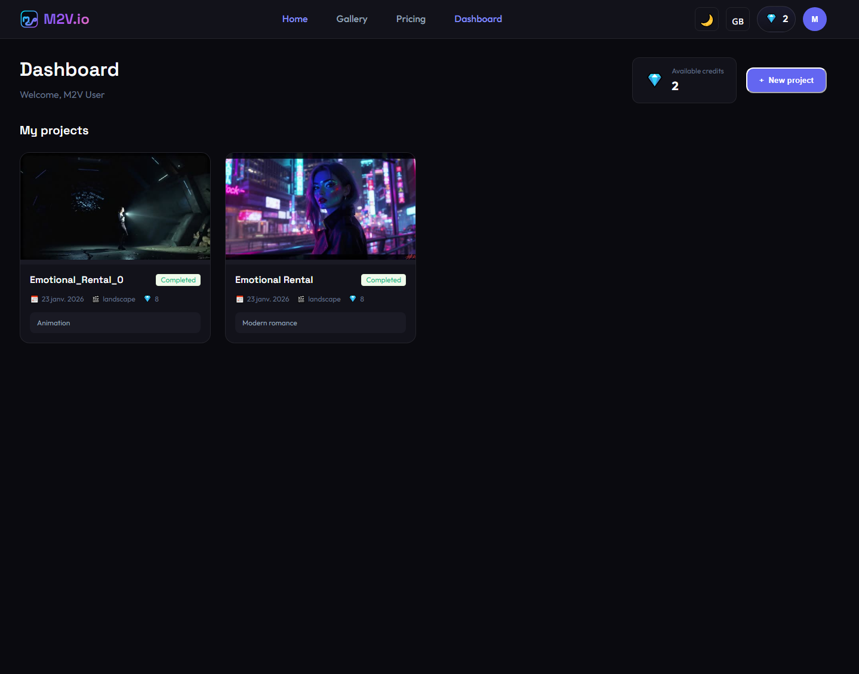
Task: Click the gem icon in the Available credits card
Action: tap(654, 79)
